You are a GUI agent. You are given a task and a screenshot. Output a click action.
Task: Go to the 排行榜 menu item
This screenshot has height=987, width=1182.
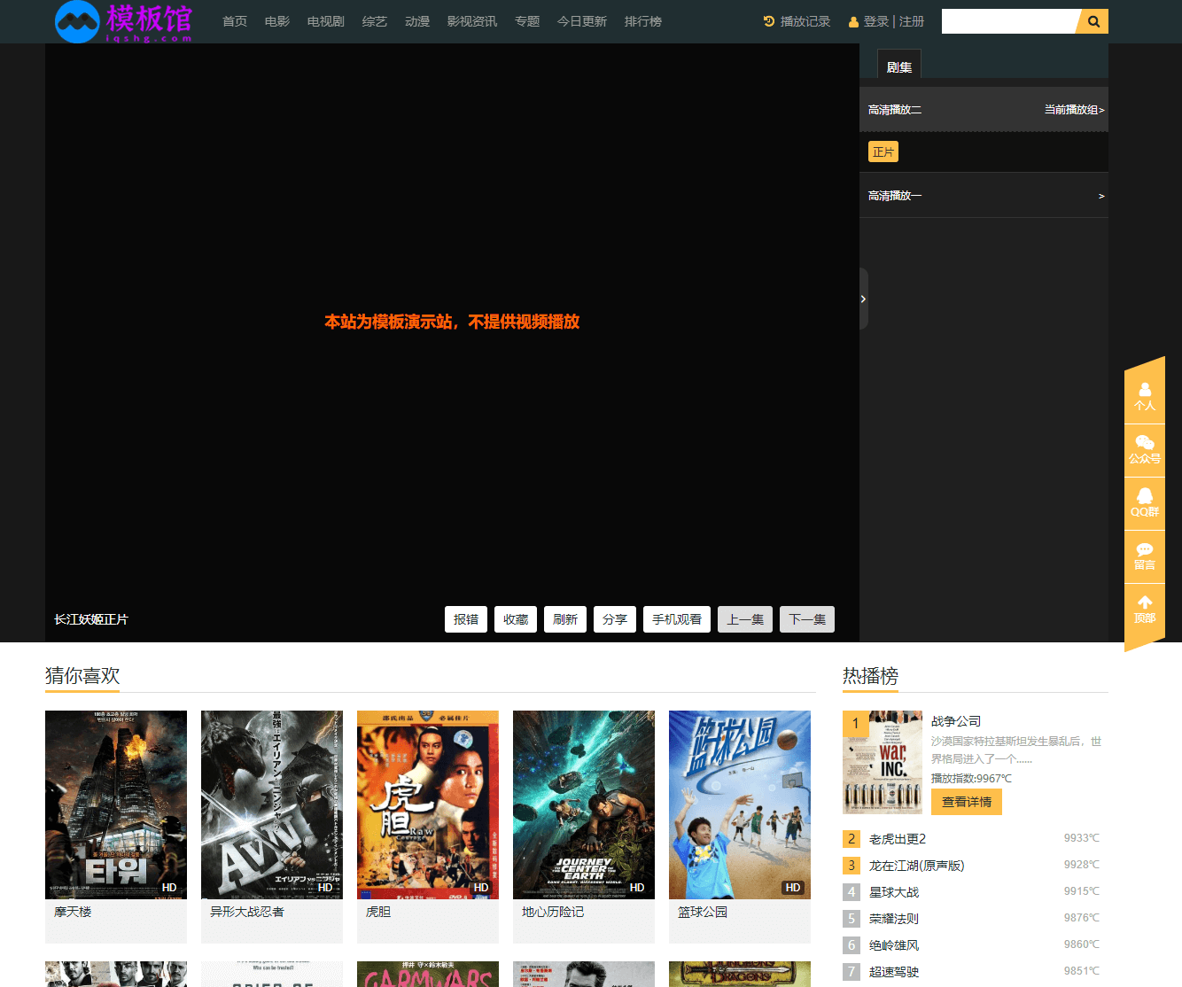coord(642,21)
